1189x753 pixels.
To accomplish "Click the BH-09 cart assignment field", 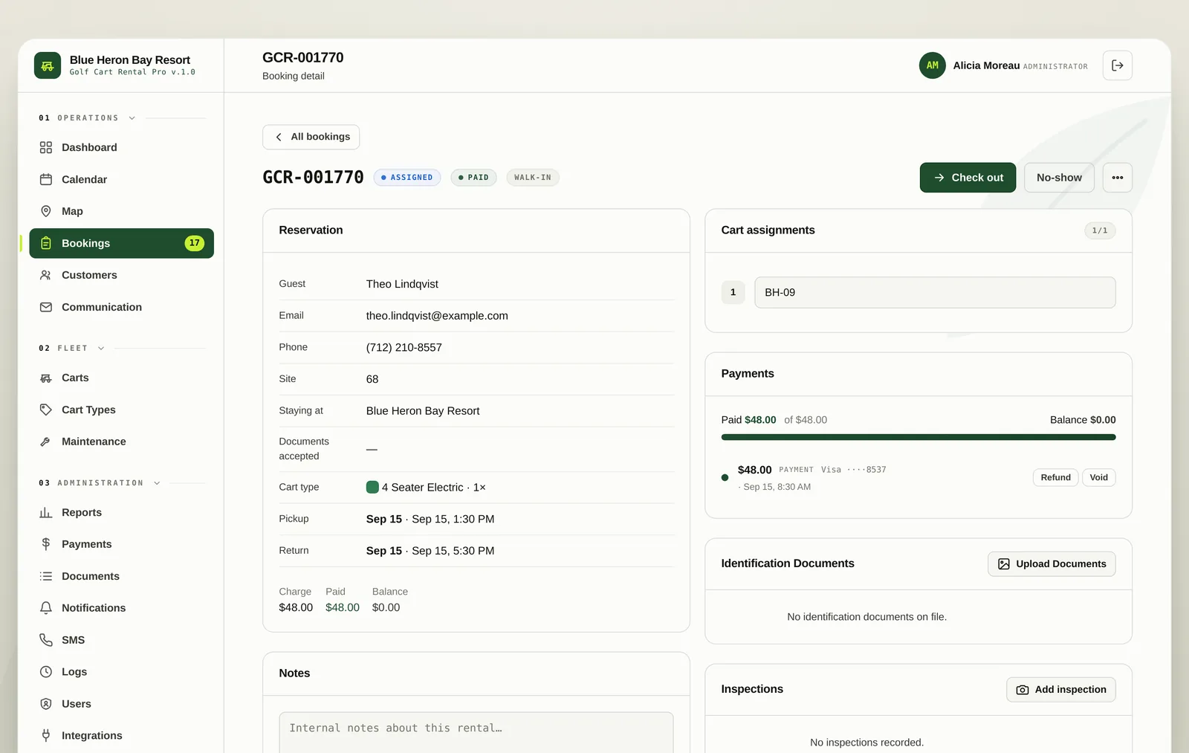I will pos(935,292).
